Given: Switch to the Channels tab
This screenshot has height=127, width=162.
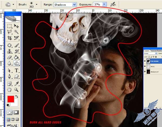Looking at the screenshot, I should (154, 51).
